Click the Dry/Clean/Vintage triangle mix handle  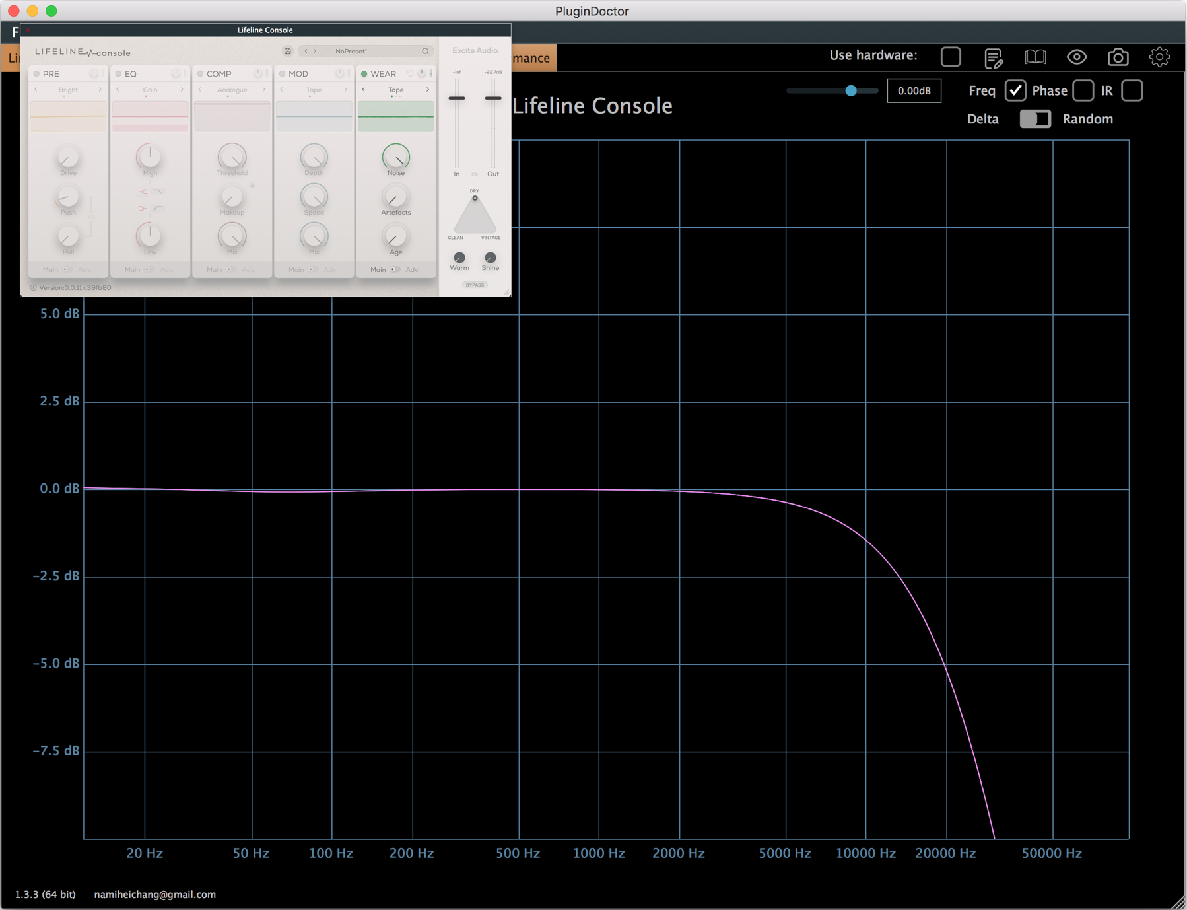(475, 198)
